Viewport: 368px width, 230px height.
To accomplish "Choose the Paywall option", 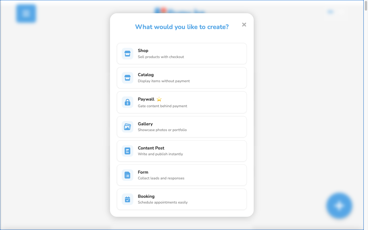I will (182, 102).
